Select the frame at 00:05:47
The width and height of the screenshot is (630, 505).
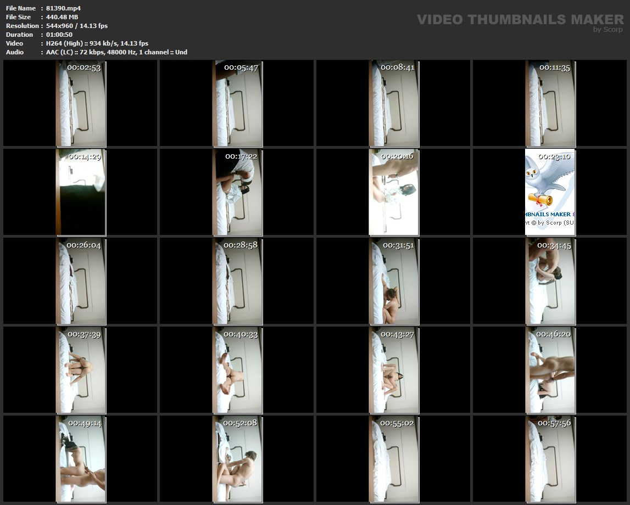click(237, 103)
